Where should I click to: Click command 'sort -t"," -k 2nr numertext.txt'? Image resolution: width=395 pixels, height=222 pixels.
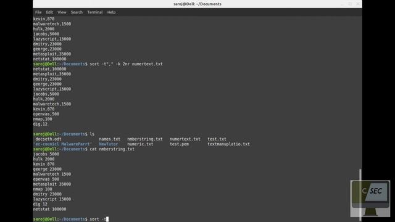tap(126, 64)
